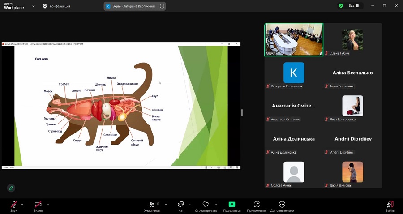Expand audio options arrow beside Звук
The width and height of the screenshot is (403, 214).
pyautogui.click(x=23, y=204)
